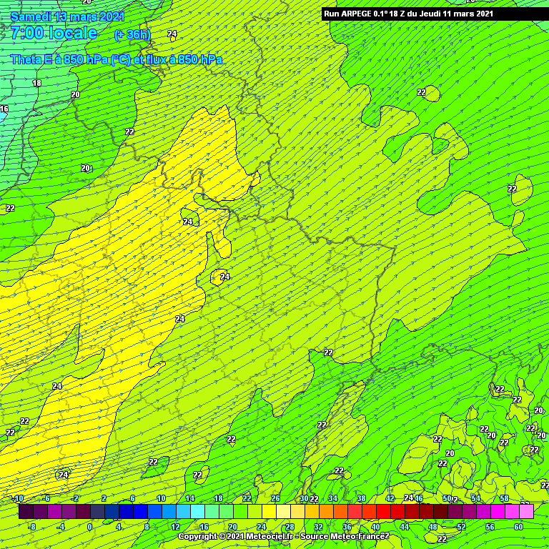
Task: Click the '0' value under the color scale
Action: (x=89, y=527)
